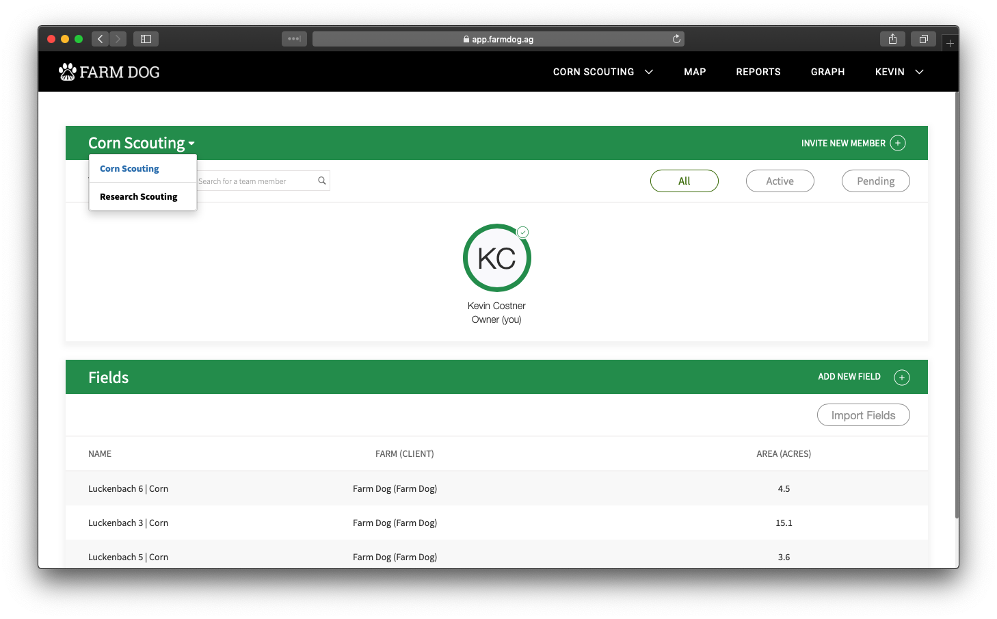Go back with Safari's back arrow
997x619 pixels.
[100, 39]
